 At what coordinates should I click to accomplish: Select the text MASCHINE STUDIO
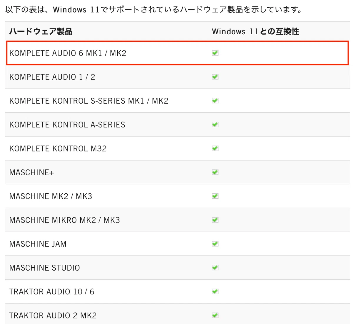point(45,268)
